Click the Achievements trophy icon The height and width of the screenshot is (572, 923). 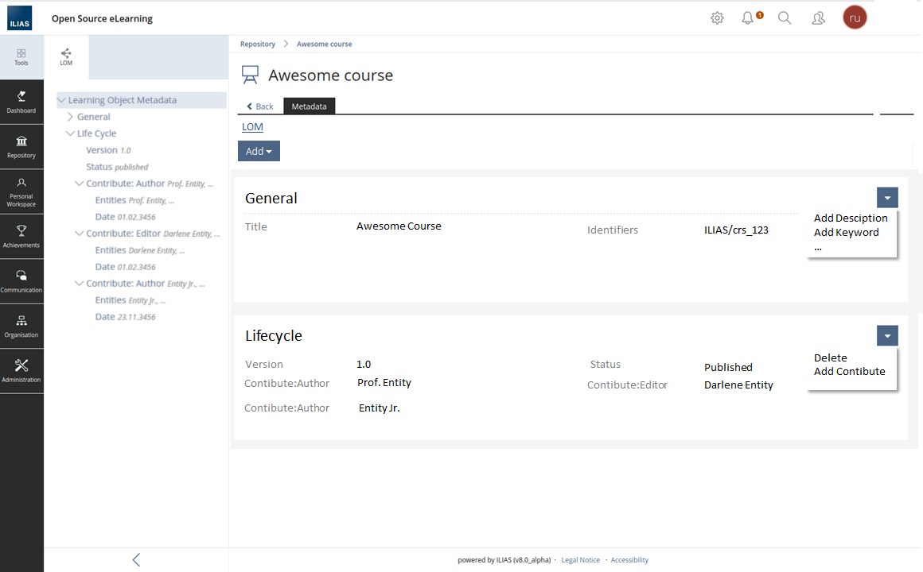click(x=21, y=231)
